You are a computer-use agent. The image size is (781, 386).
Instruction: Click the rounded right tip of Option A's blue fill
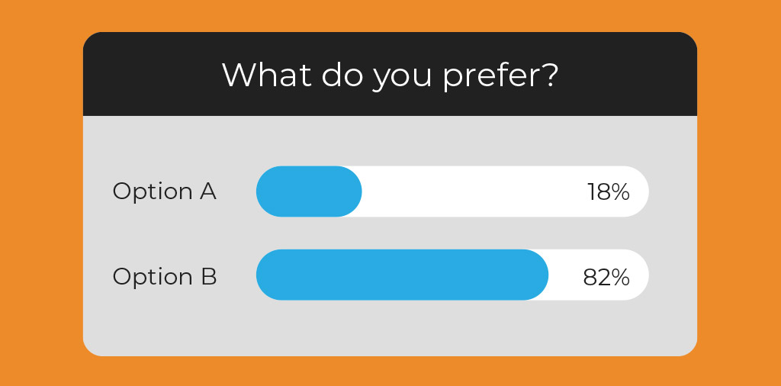click(351, 191)
